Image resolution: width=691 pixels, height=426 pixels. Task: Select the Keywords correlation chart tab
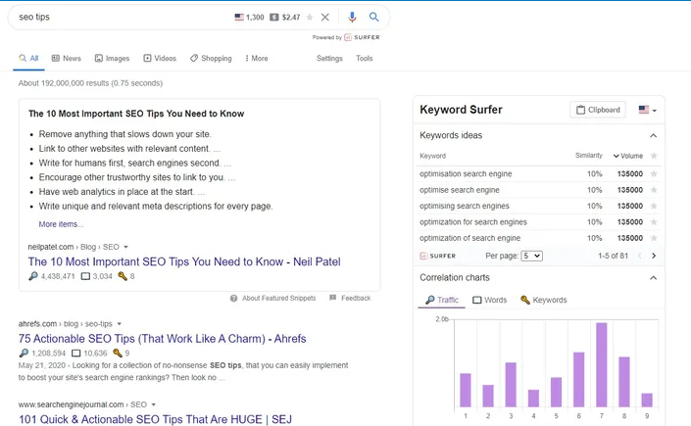click(x=543, y=300)
